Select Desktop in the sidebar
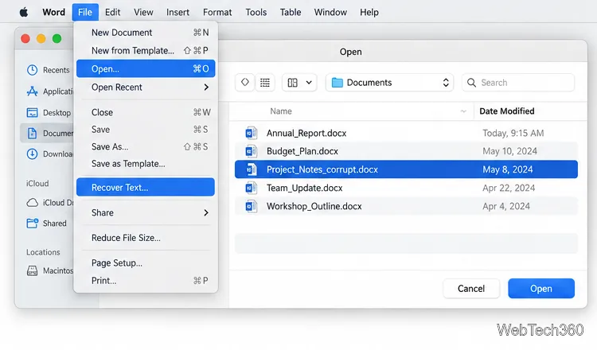Viewport: 597px width, 350px height. 48,113
